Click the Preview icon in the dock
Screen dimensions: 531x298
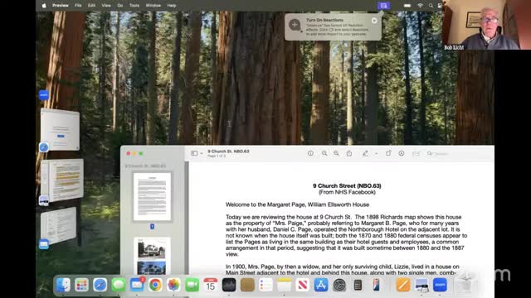click(x=421, y=285)
